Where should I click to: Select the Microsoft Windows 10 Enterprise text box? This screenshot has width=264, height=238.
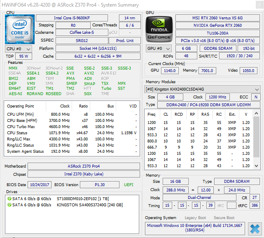[196, 228]
